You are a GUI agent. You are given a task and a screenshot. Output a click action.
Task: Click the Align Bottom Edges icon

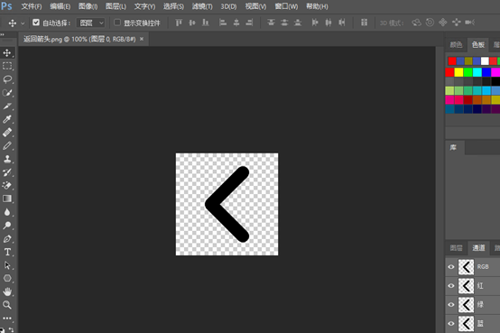pos(206,23)
